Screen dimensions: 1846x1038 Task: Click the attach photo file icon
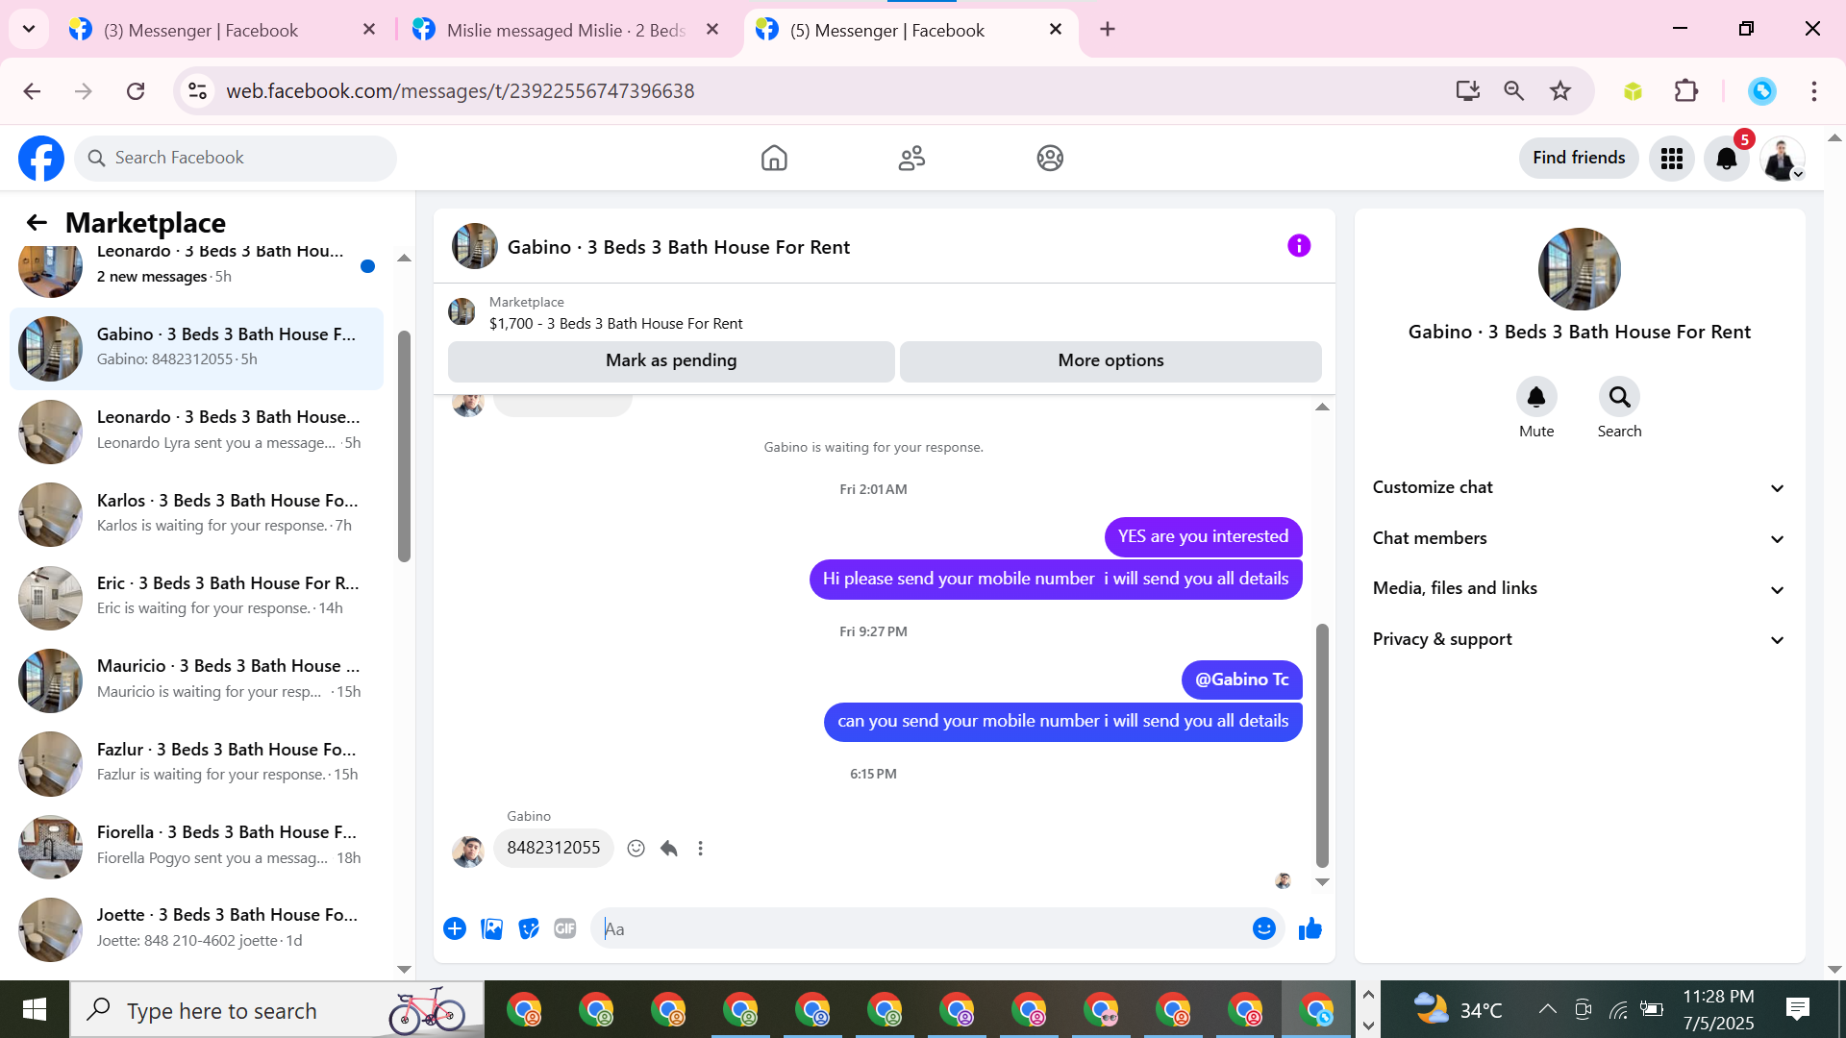(491, 928)
